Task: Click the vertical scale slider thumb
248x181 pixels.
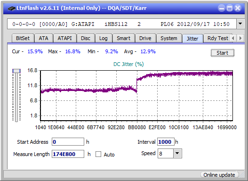Action: coord(16,71)
